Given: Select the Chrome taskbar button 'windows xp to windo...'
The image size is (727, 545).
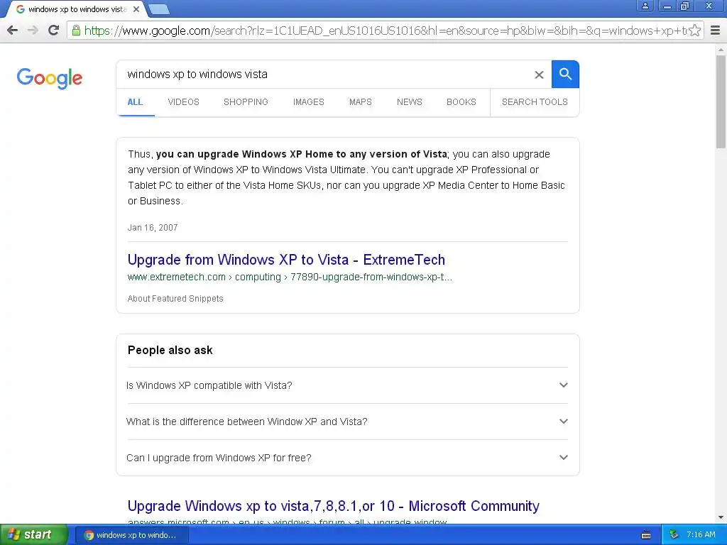Looking at the screenshot, I should tap(131, 535).
